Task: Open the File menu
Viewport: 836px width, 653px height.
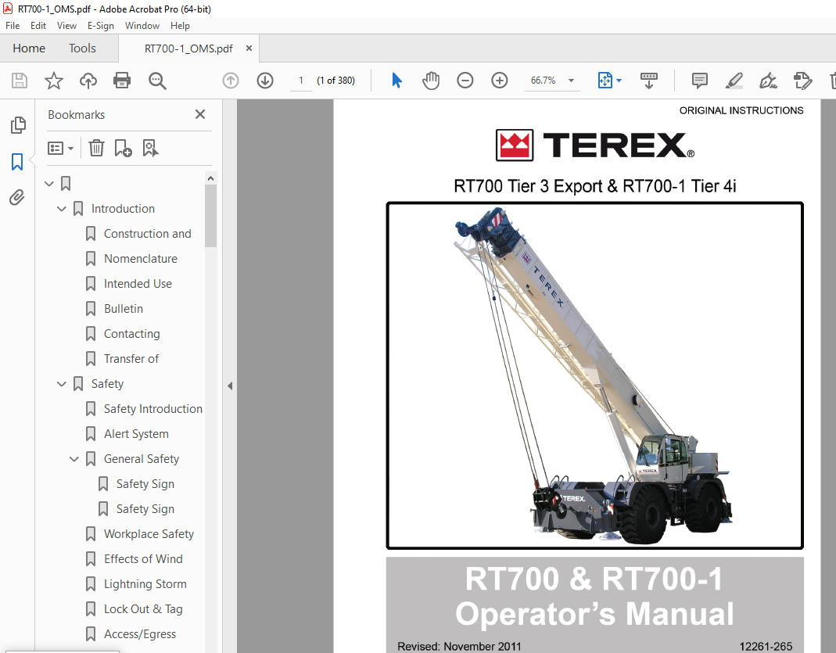Action: tap(13, 26)
